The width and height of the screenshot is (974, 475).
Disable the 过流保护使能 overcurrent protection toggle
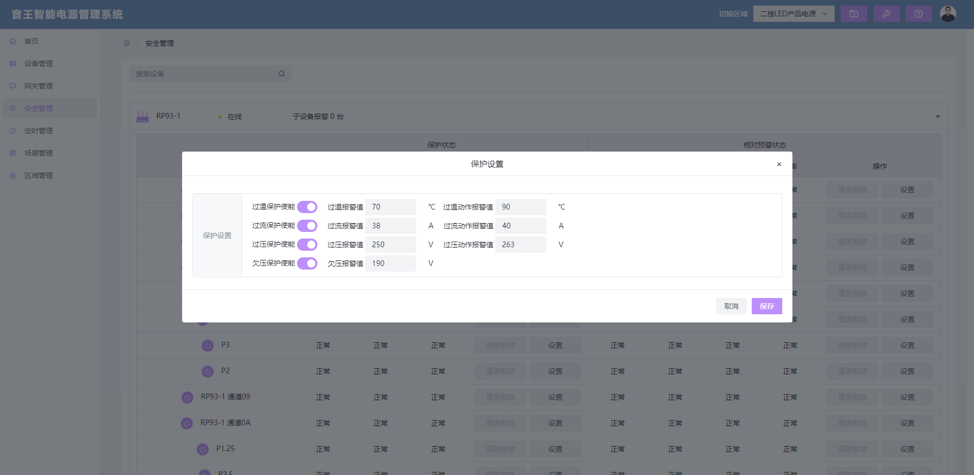(x=307, y=226)
